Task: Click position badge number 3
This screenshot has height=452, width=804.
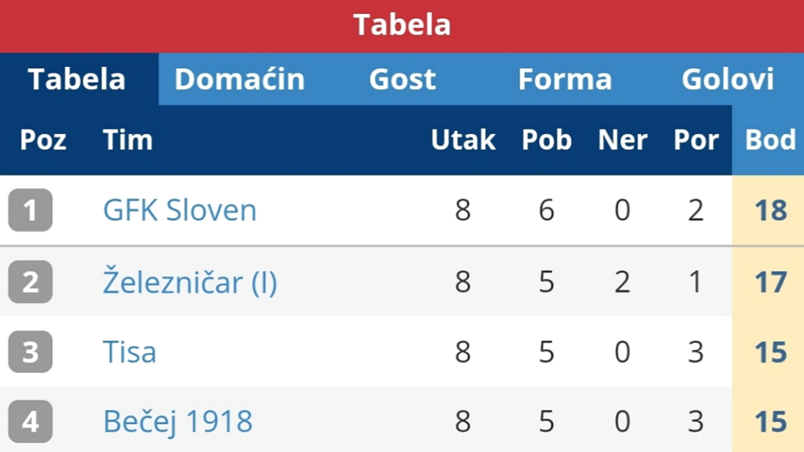Action: 30,351
